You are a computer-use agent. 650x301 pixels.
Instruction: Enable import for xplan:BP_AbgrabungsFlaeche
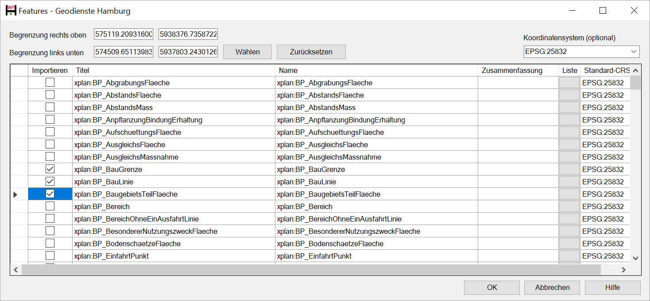tap(50, 83)
